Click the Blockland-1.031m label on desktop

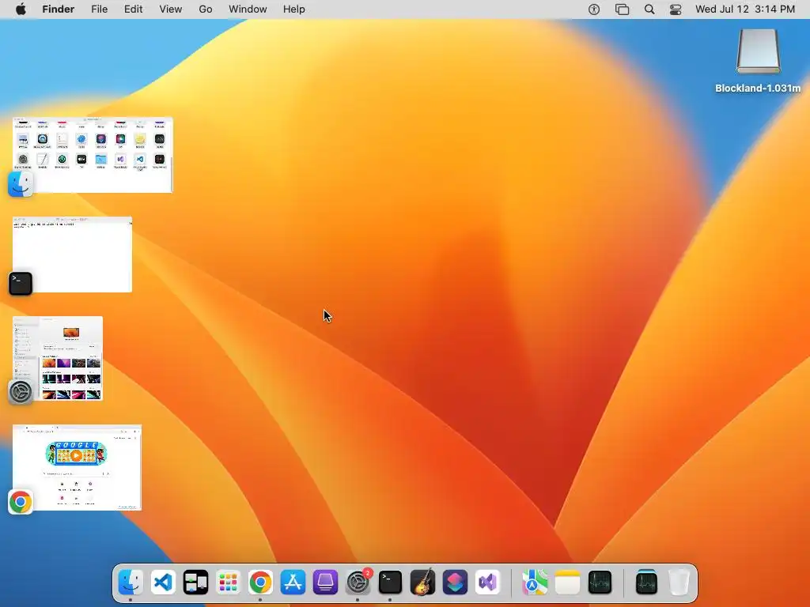(x=758, y=89)
